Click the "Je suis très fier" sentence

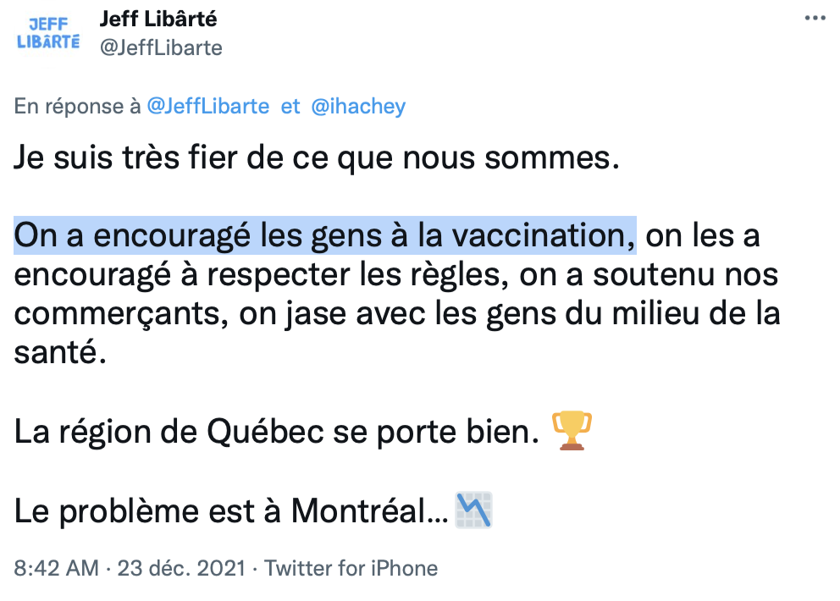click(317, 158)
